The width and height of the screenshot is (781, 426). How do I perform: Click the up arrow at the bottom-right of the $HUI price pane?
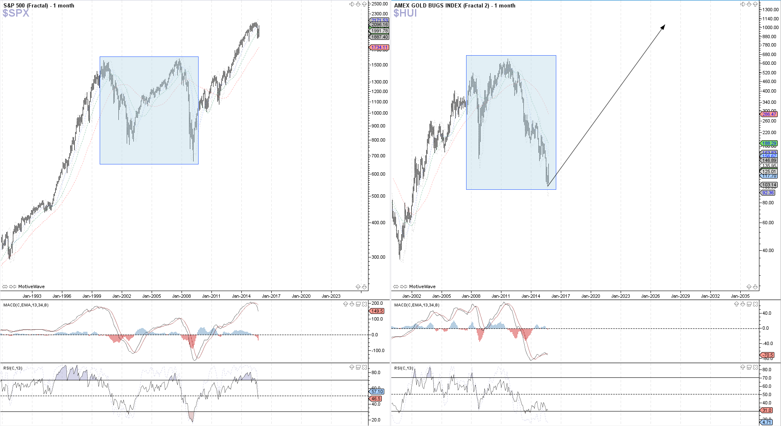[x=749, y=287]
